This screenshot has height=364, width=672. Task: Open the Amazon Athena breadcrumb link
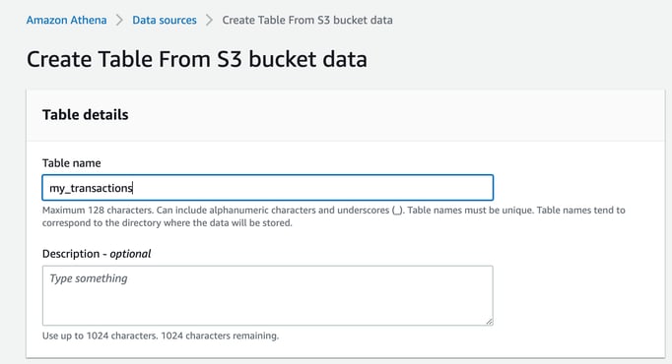66,20
